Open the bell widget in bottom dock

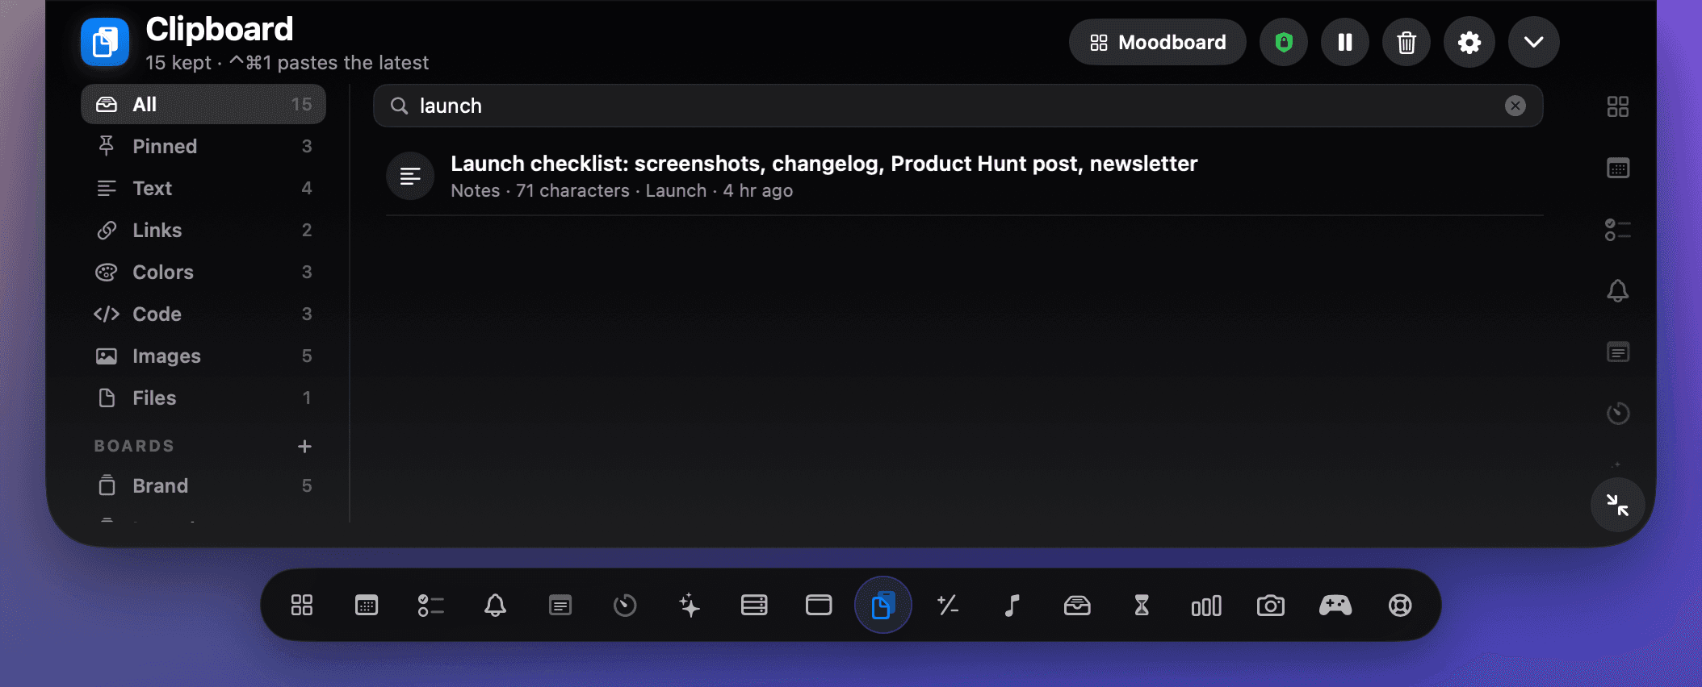496,606
